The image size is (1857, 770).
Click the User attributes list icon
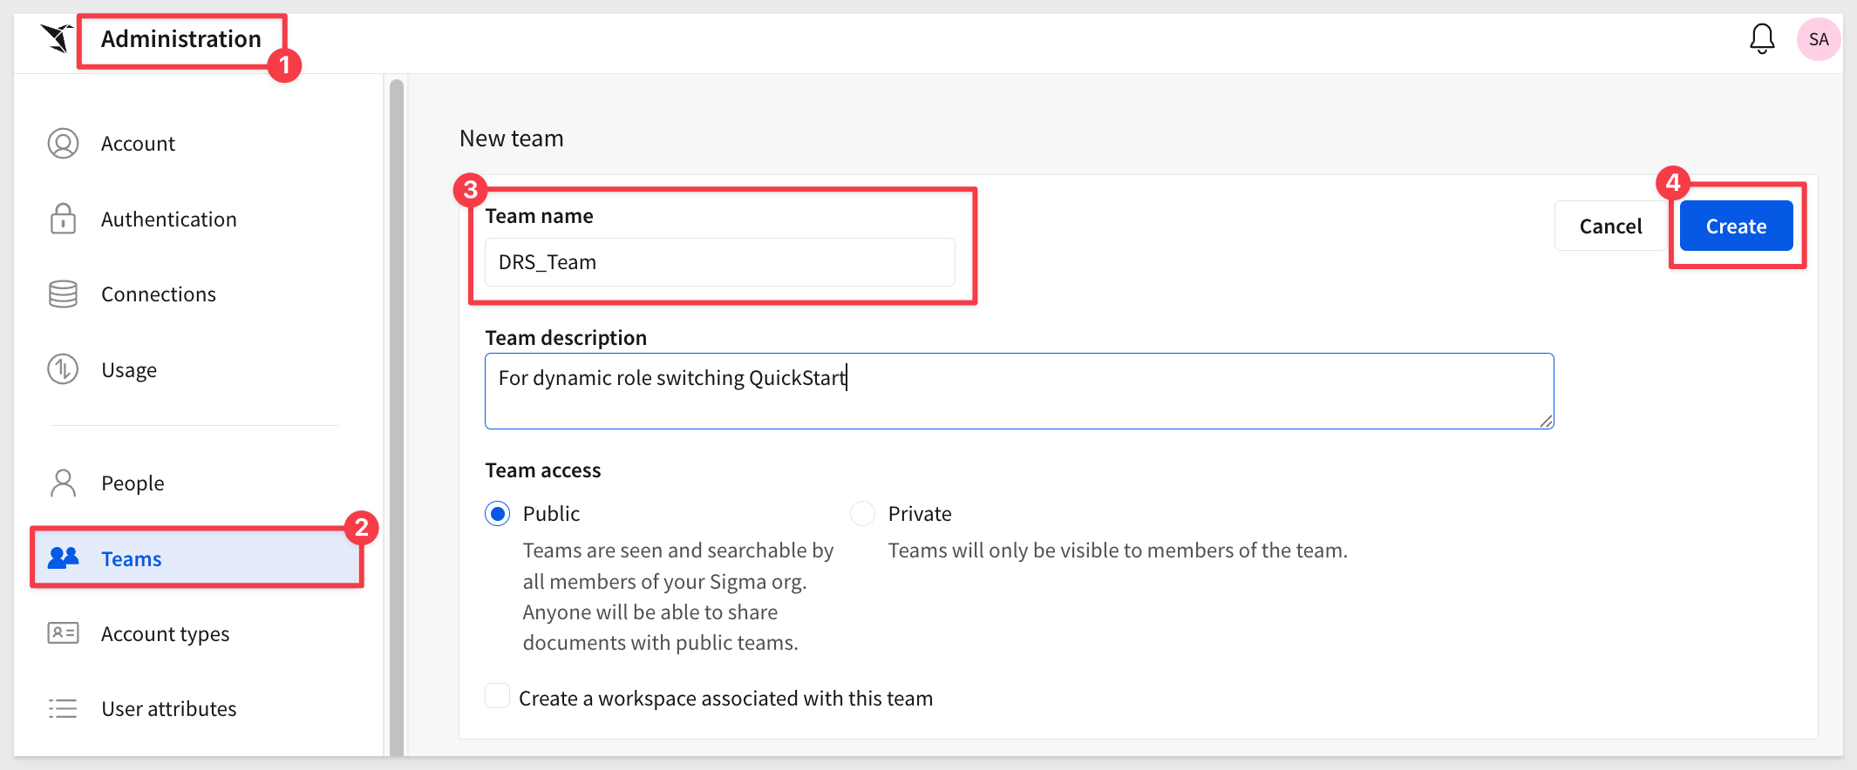(63, 709)
